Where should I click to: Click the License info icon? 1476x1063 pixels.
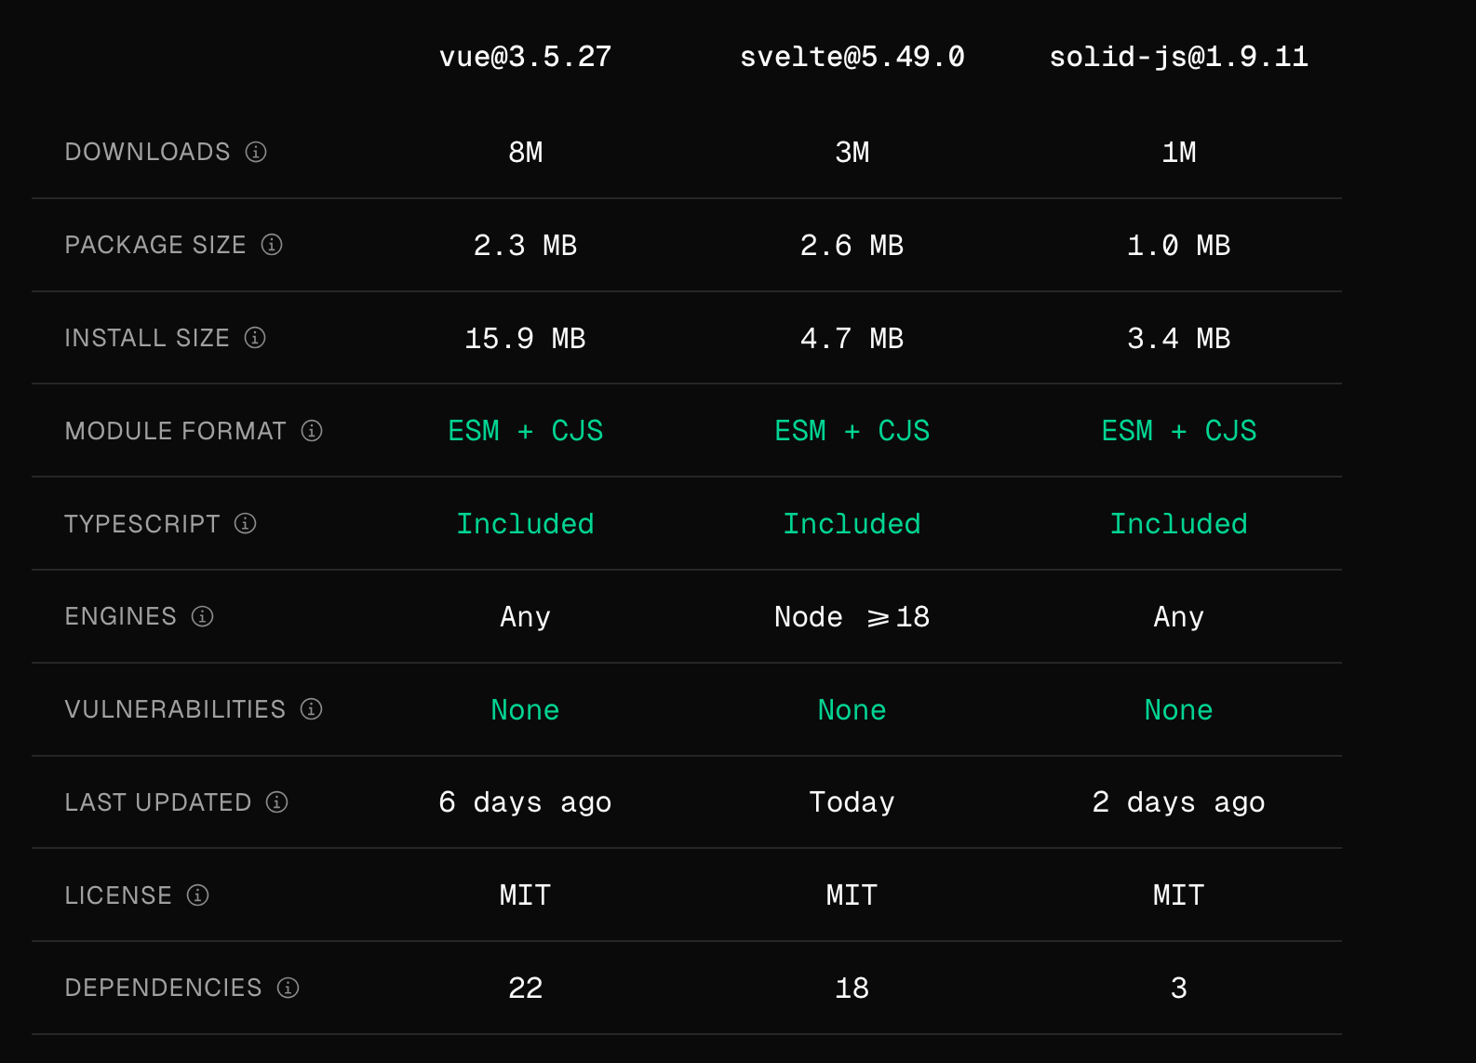coord(198,895)
